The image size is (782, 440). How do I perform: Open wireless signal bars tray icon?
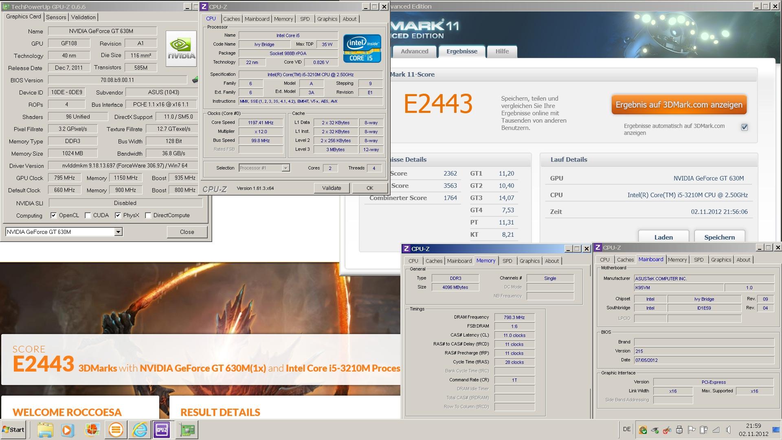pyautogui.click(x=716, y=430)
